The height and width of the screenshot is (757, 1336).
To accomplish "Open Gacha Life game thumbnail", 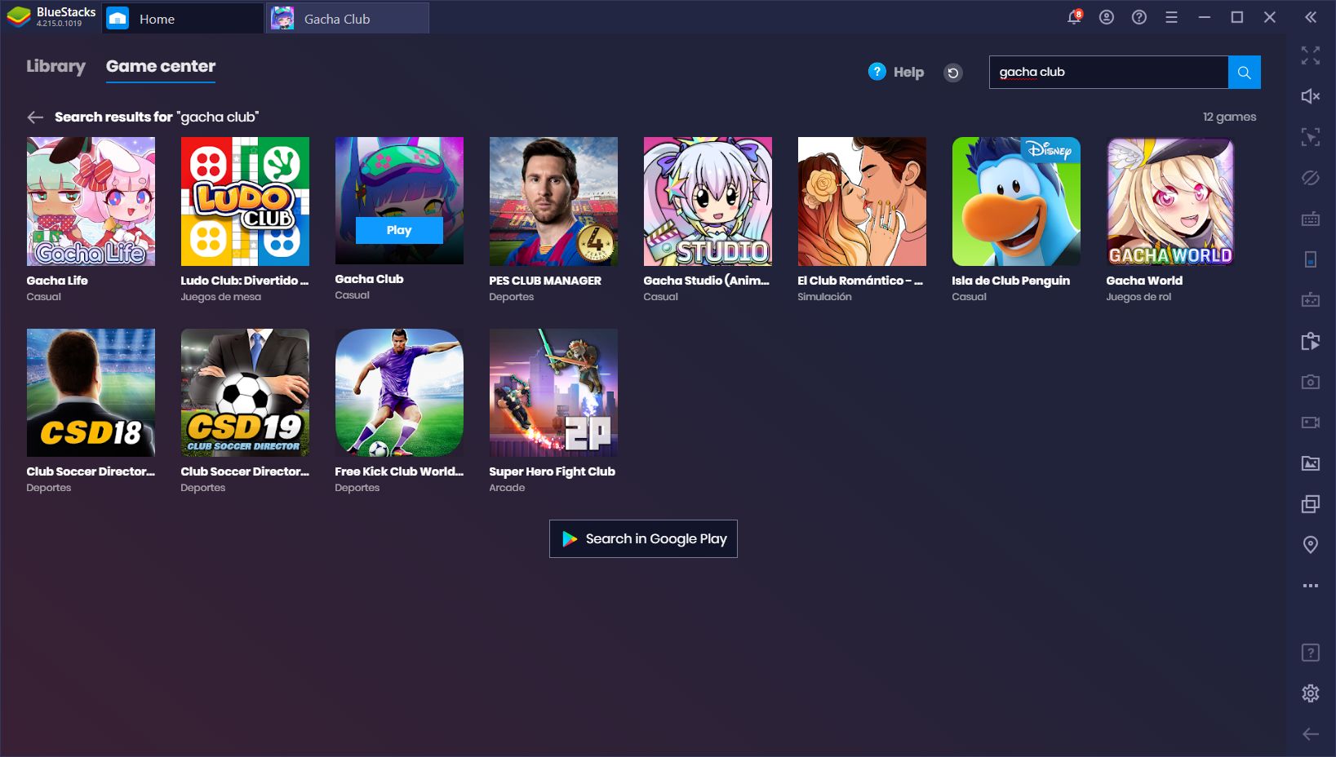I will (91, 201).
